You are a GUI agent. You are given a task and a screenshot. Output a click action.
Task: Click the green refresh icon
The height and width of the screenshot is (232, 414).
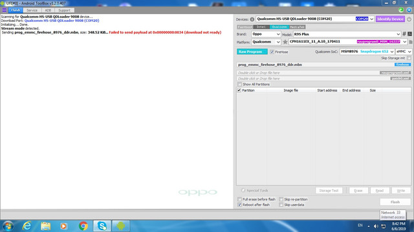click(x=401, y=10)
